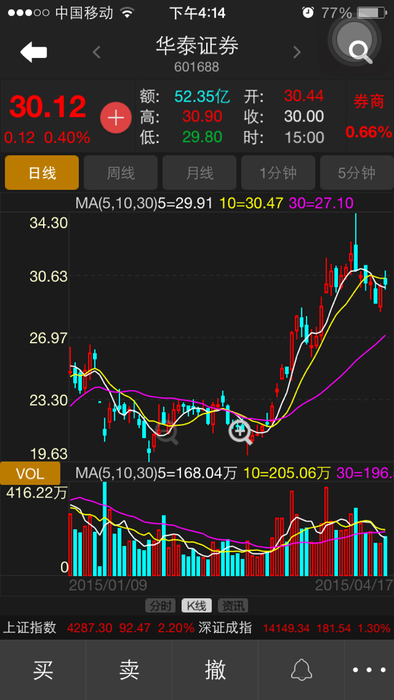The image size is (394, 700).
Task: Switch to 周线 weekly chart tab
Action: point(121,173)
